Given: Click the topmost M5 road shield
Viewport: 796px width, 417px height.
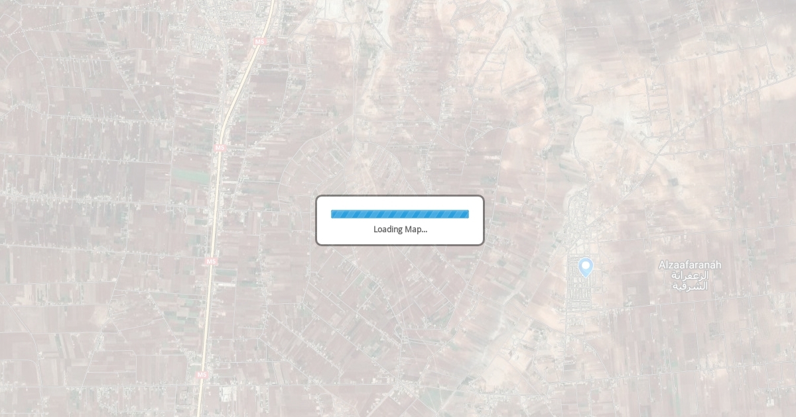Looking at the screenshot, I should point(259,41).
